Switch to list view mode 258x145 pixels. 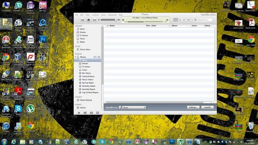pyautogui.click(x=176, y=20)
